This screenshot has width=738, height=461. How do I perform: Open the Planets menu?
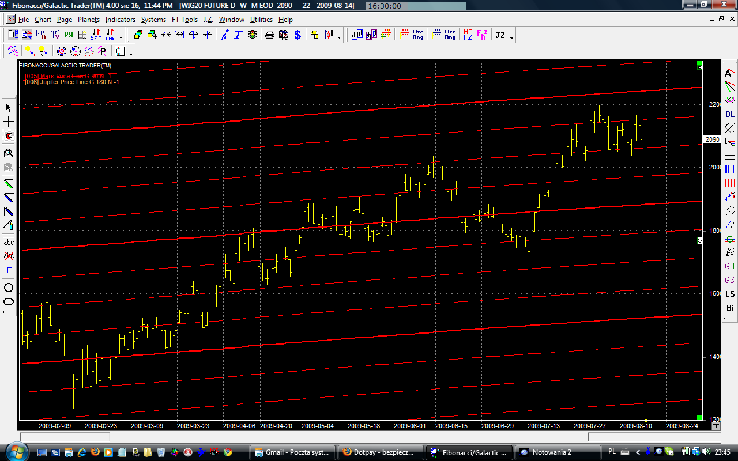[x=89, y=20]
